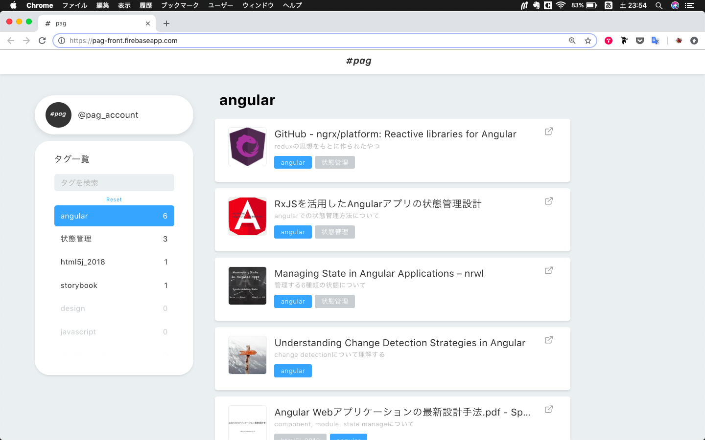Screen dimensions: 705x440
Task: Open Managing State chalkboard thumbnail
Action: click(247, 286)
